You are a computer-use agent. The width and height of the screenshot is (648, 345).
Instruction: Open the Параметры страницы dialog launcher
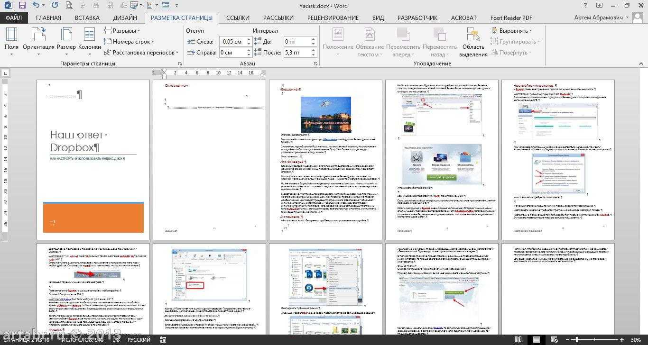click(180, 64)
